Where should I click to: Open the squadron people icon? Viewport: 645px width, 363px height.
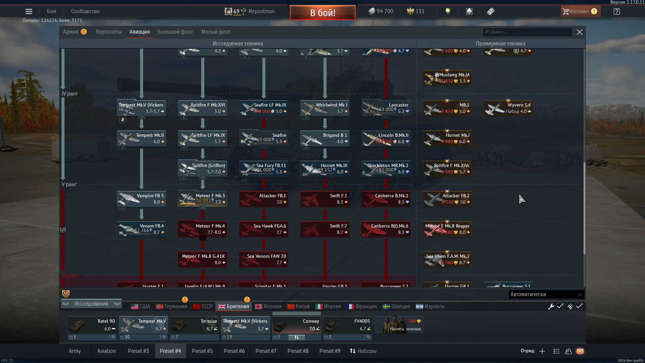(568, 351)
